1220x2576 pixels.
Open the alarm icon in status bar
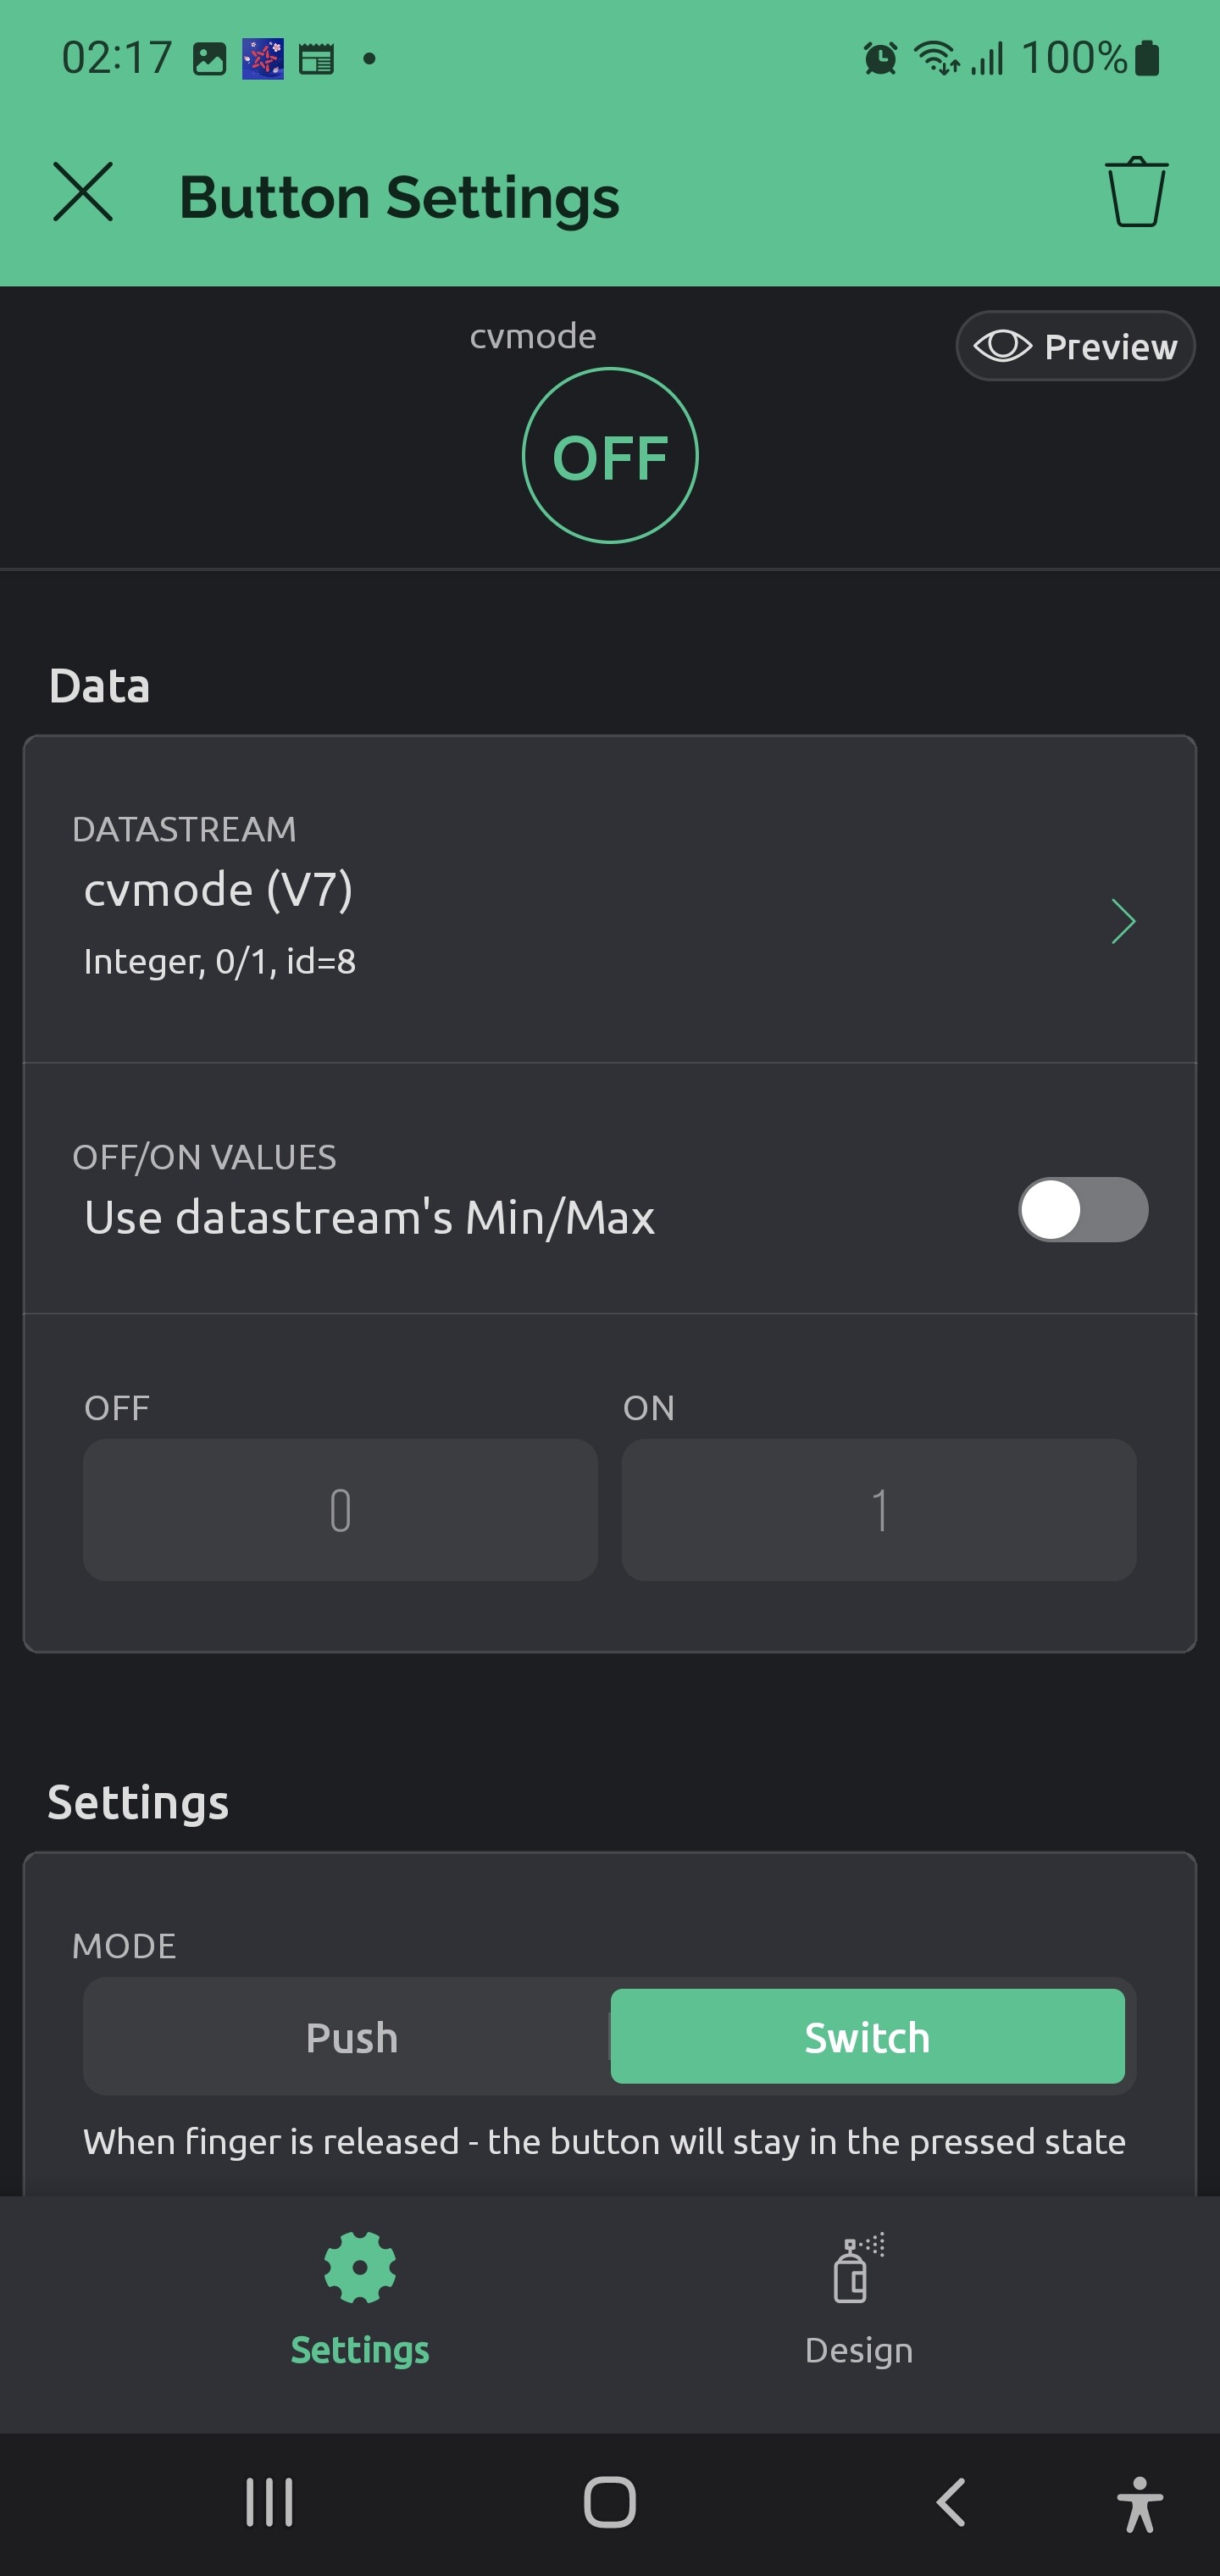click(880, 58)
